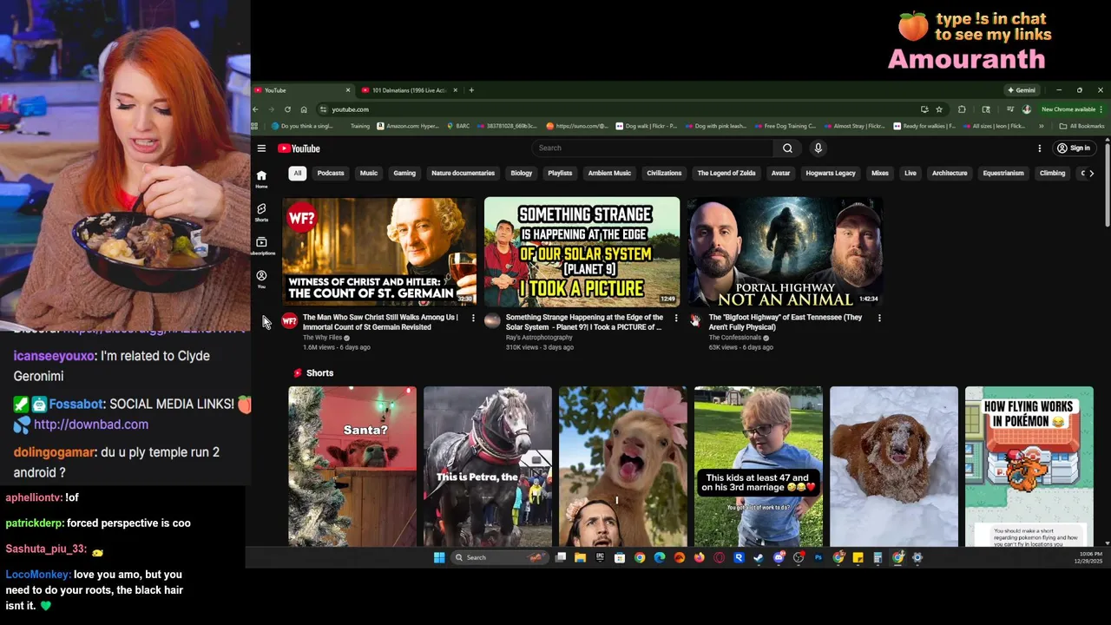Open more options for St Germain video

pyautogui.click(x=473, y=319)
